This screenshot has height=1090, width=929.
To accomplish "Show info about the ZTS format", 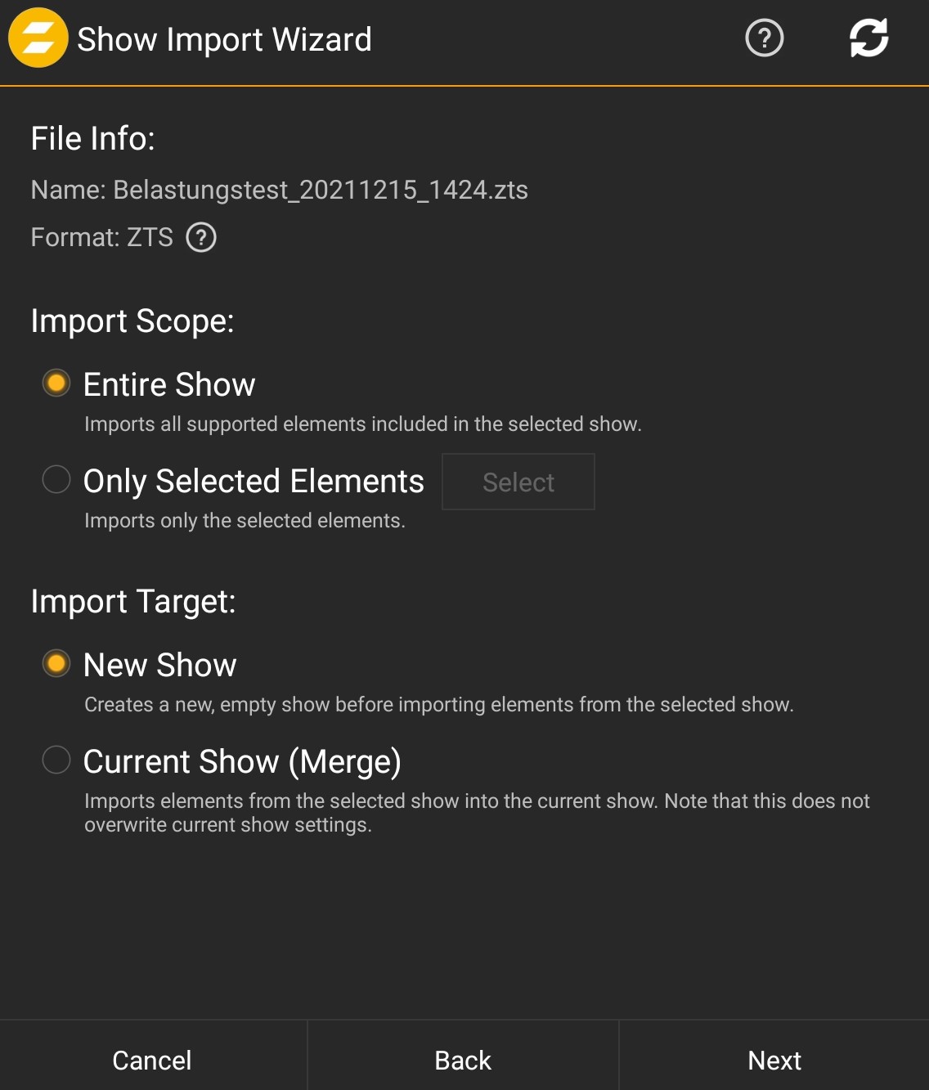I will [200, 237].
